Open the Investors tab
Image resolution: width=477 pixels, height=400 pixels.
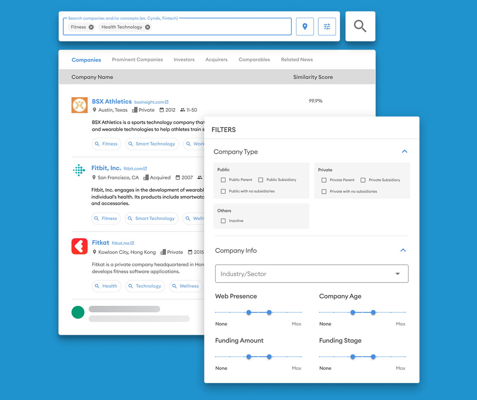pyautogui.click(x=184, y=60)
